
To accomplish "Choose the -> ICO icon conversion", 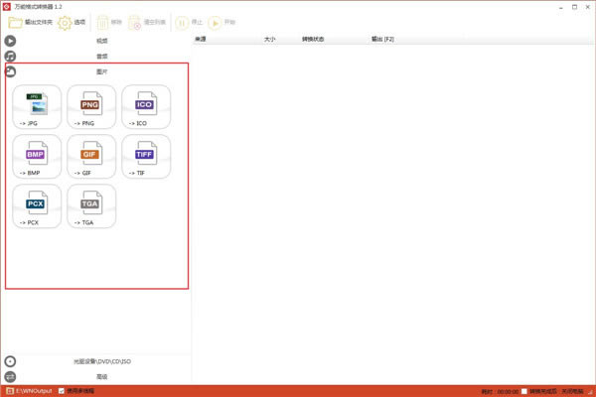I will 146,107.
